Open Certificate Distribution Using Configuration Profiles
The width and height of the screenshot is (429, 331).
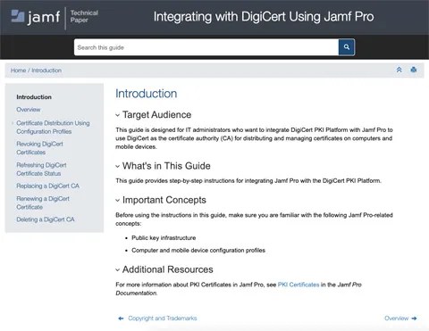point(53,128)
